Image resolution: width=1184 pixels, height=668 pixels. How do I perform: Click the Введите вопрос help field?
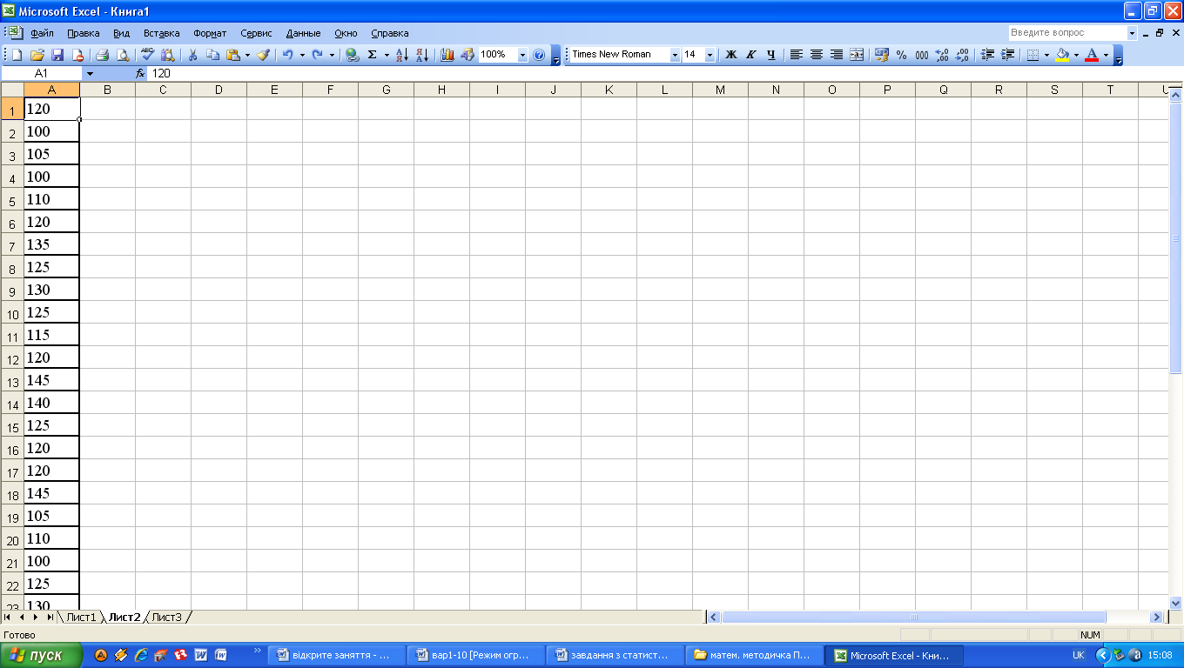(x=1066, y=33)
